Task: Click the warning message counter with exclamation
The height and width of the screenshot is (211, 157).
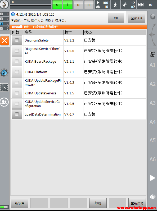Action: (4, 19)
